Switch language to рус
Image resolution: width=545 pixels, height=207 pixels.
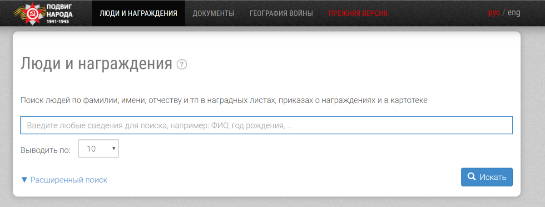click(x=494, y=13)
